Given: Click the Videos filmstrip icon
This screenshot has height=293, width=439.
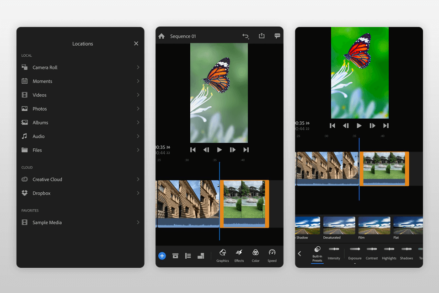Looking at the screenshot, I should [x=25, y=95].
